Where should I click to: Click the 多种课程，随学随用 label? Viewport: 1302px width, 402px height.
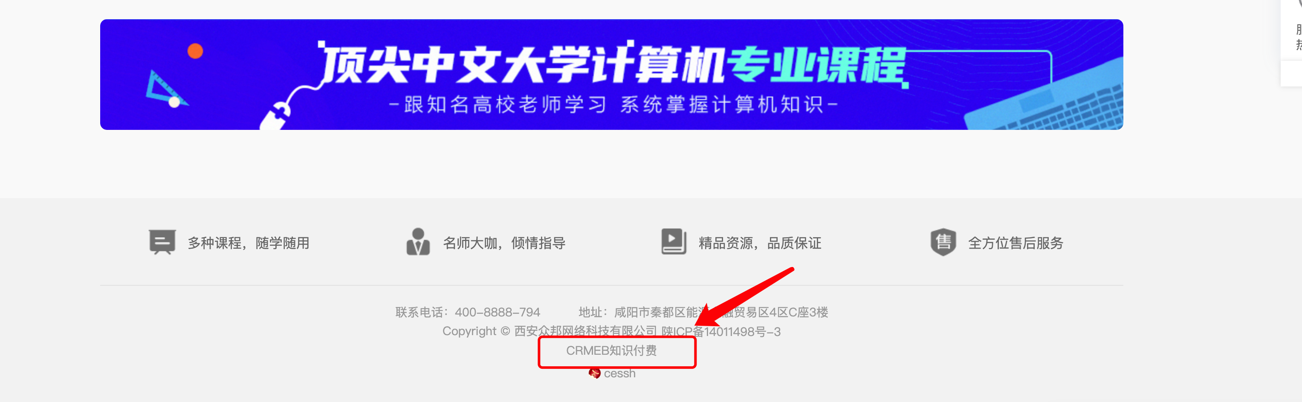click(249, 243)
